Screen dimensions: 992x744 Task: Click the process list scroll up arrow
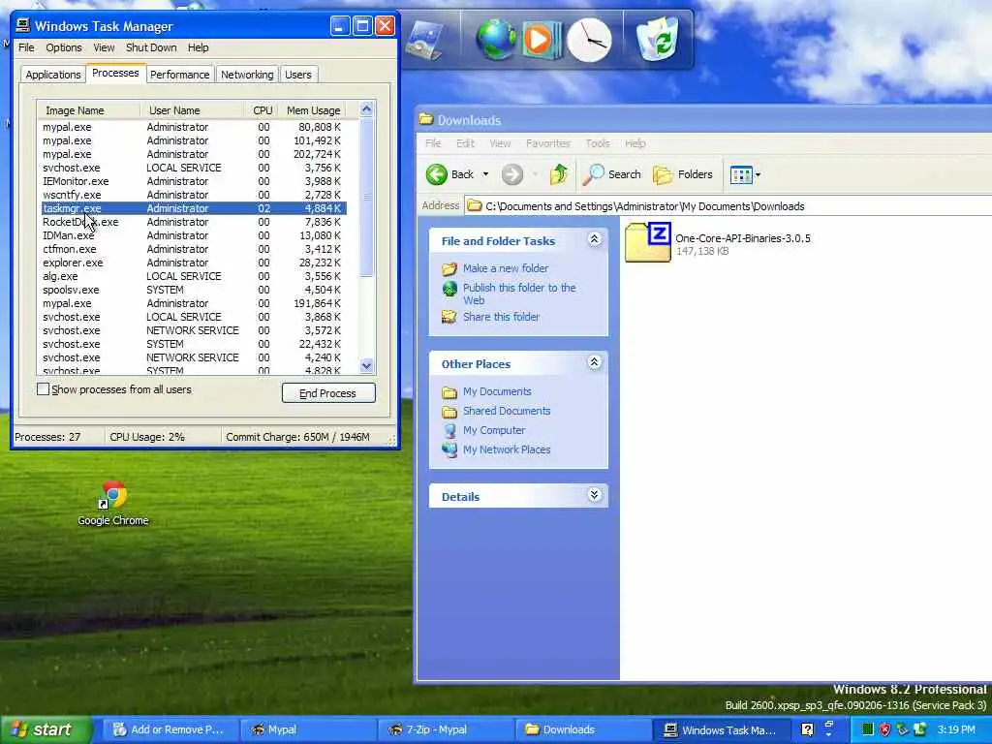[367, 109]
